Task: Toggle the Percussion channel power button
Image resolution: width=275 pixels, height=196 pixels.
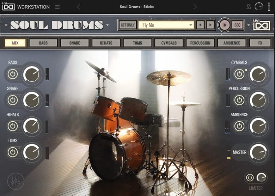Action: point(239,100)
